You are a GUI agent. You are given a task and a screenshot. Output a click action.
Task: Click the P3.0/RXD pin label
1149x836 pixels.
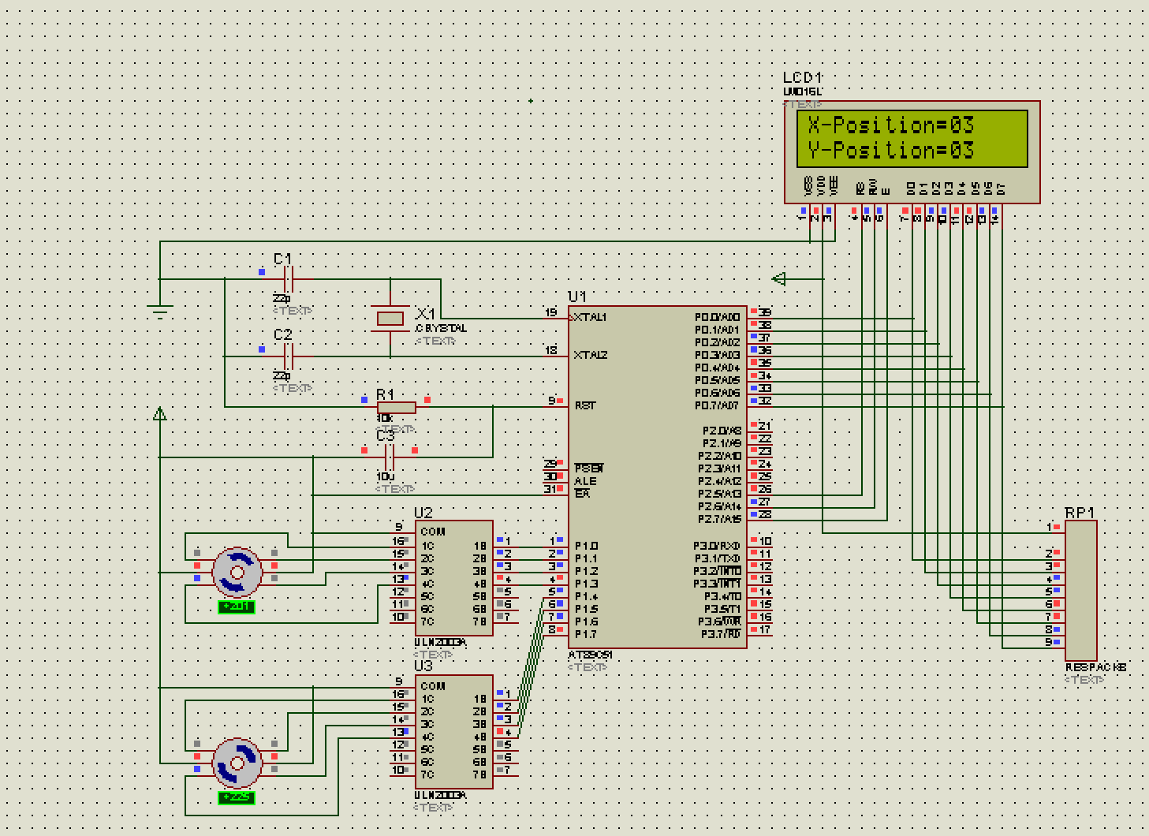[717, 546]
